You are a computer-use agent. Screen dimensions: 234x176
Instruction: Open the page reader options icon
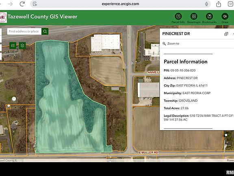click(x=35, y=4)
